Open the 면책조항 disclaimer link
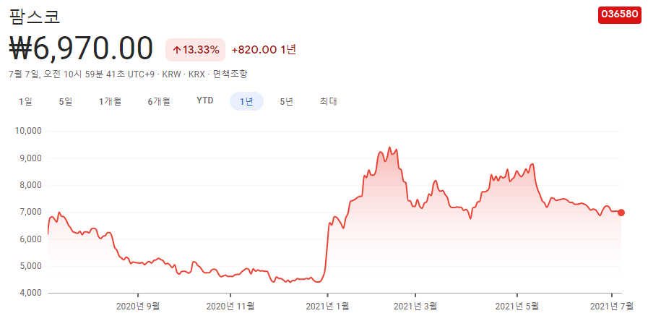648x321 pixels. (x=230, y=74)
